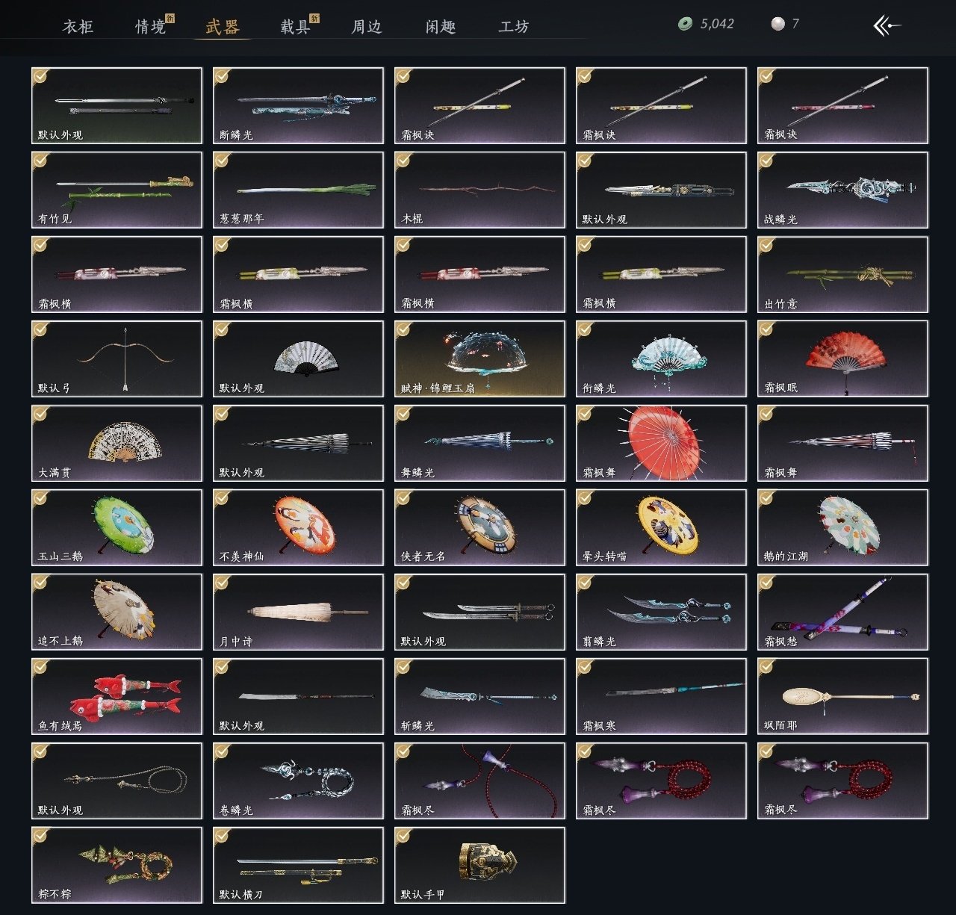
Task: Switch to the 载具 tab
Action: (295, 27)
